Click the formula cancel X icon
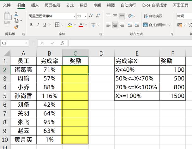This screenshot has height=149, width=192. 42,43
